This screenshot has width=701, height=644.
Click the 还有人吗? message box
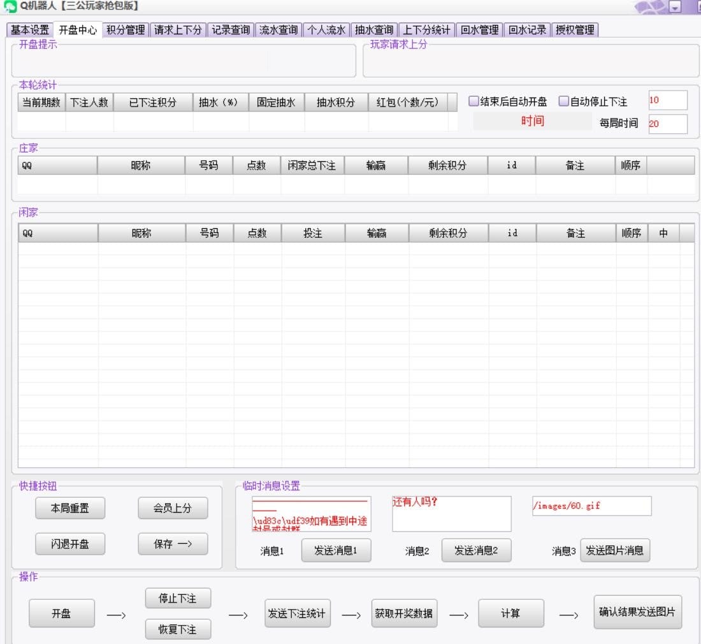click(452, 513)
